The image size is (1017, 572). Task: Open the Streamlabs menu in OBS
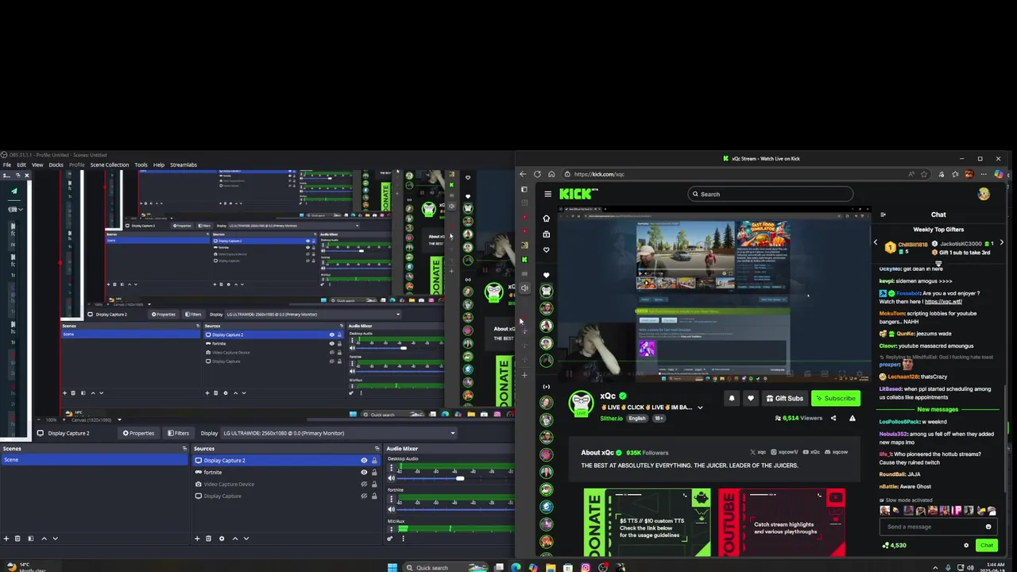click(184, 164)
